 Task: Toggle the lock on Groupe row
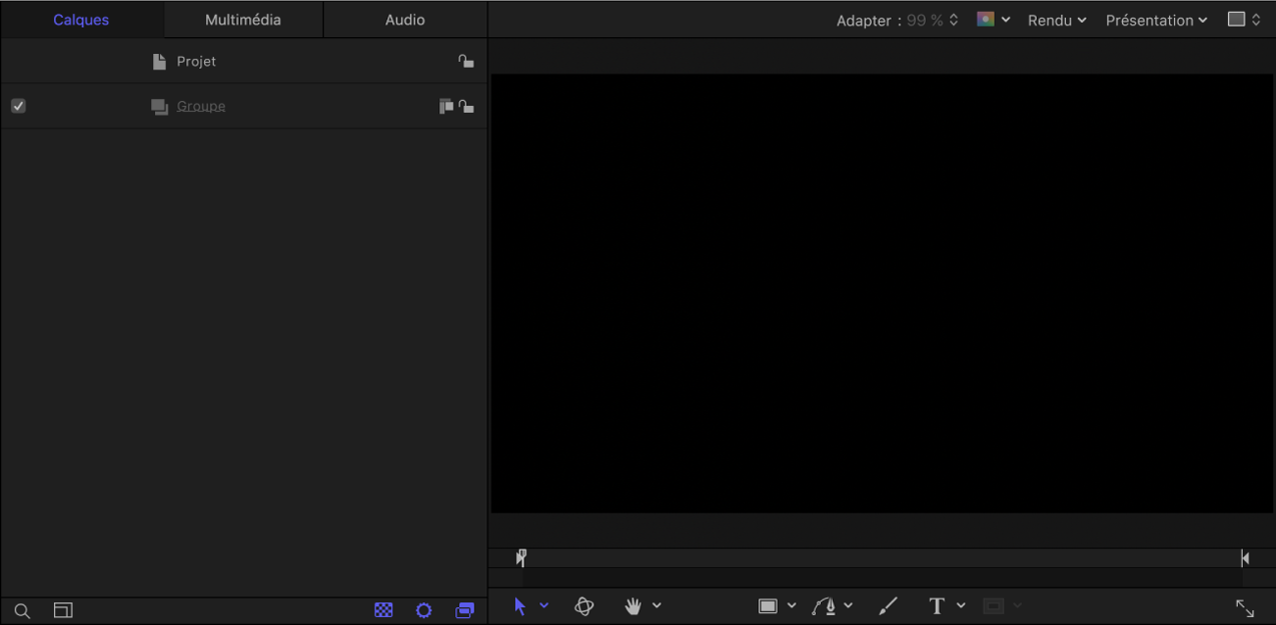point(466,106)
